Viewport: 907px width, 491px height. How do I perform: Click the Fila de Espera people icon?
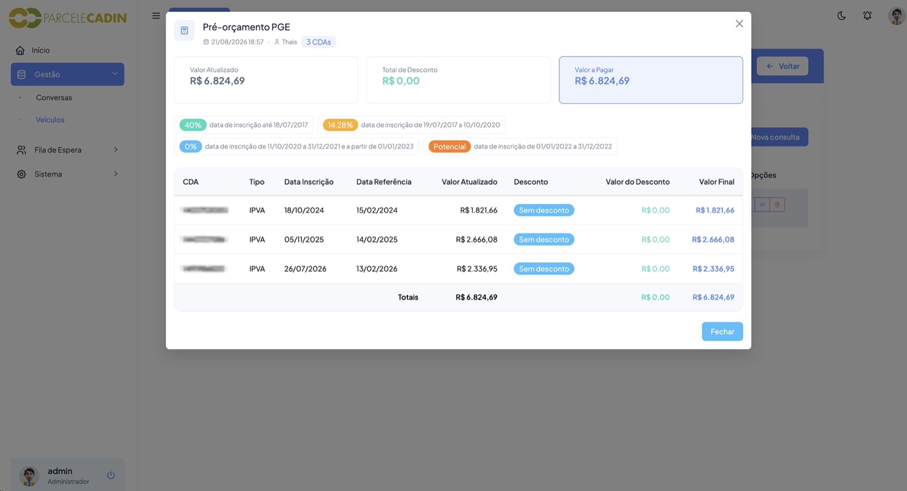(x=22, y=150)
